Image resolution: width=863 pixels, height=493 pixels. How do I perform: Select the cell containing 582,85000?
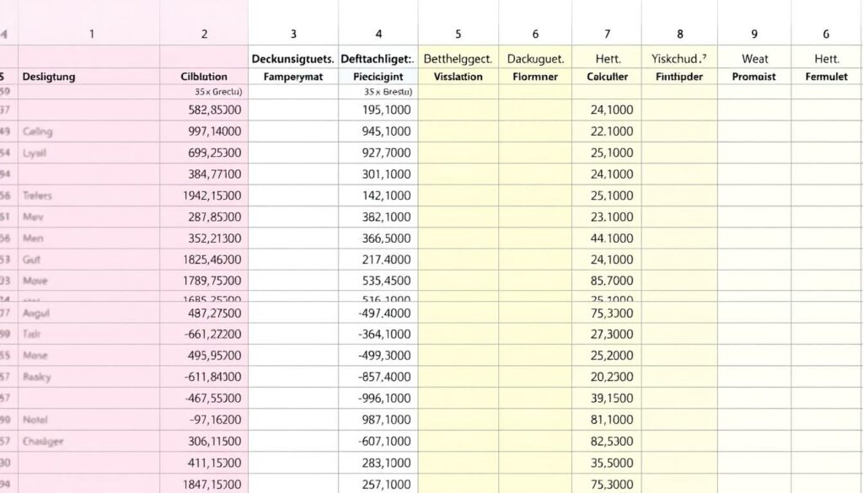tap(204, 110)
